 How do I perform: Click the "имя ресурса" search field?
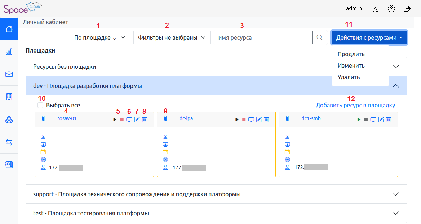click(x=263, y=37)
